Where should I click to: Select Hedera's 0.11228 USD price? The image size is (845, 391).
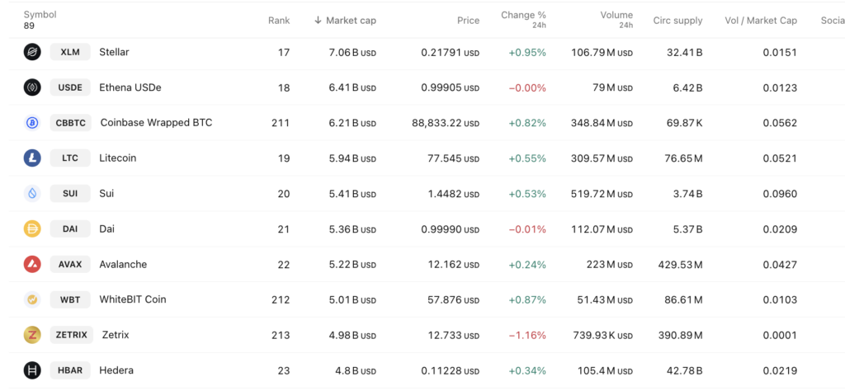(x=450, y=371)
